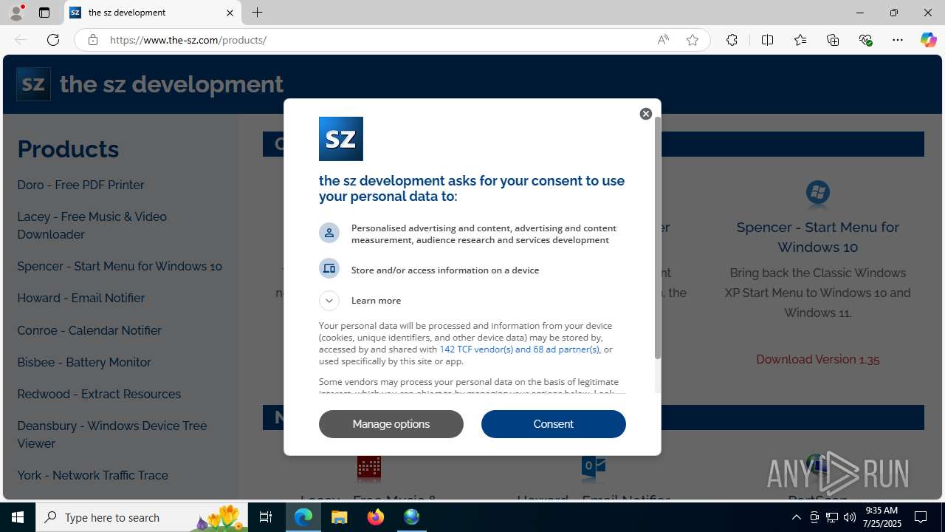
Task: Click the taskbar search box
Action: click(x=143, y=517)
